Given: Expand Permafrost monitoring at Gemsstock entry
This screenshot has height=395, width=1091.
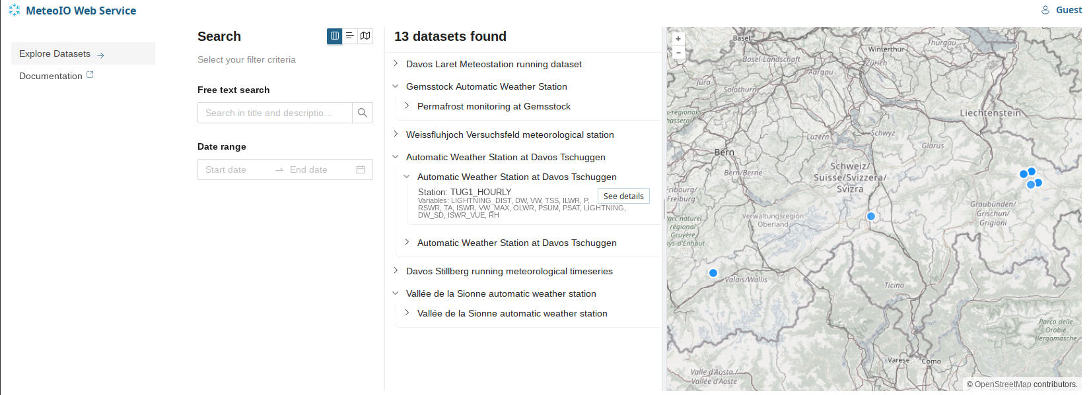Looking at the screenshot, I should point(407,106).
